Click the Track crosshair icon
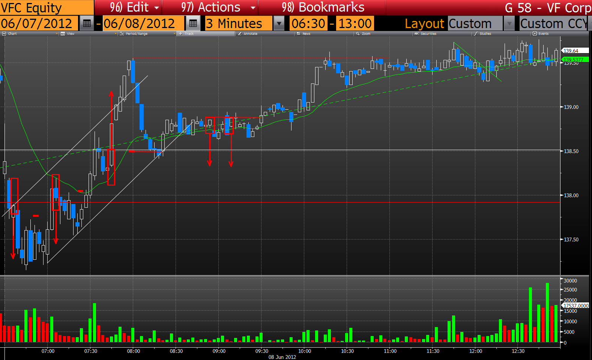The image size is (592, 360). pos(181,34)
